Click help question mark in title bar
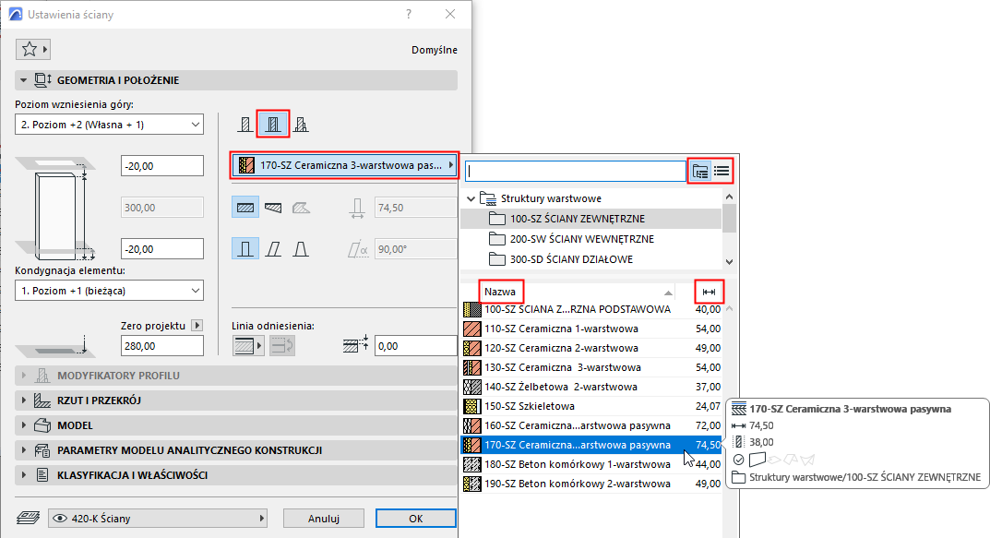This screenshot has width=990, height=538. [x=409, y=14]
